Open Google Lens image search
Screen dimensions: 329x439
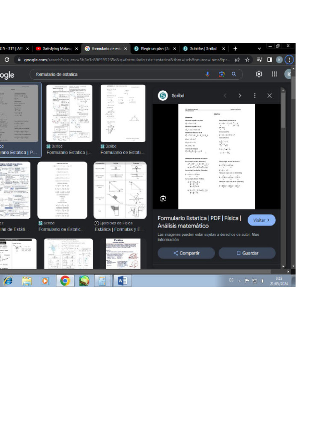pyautogui.click(x=221, y=74)
